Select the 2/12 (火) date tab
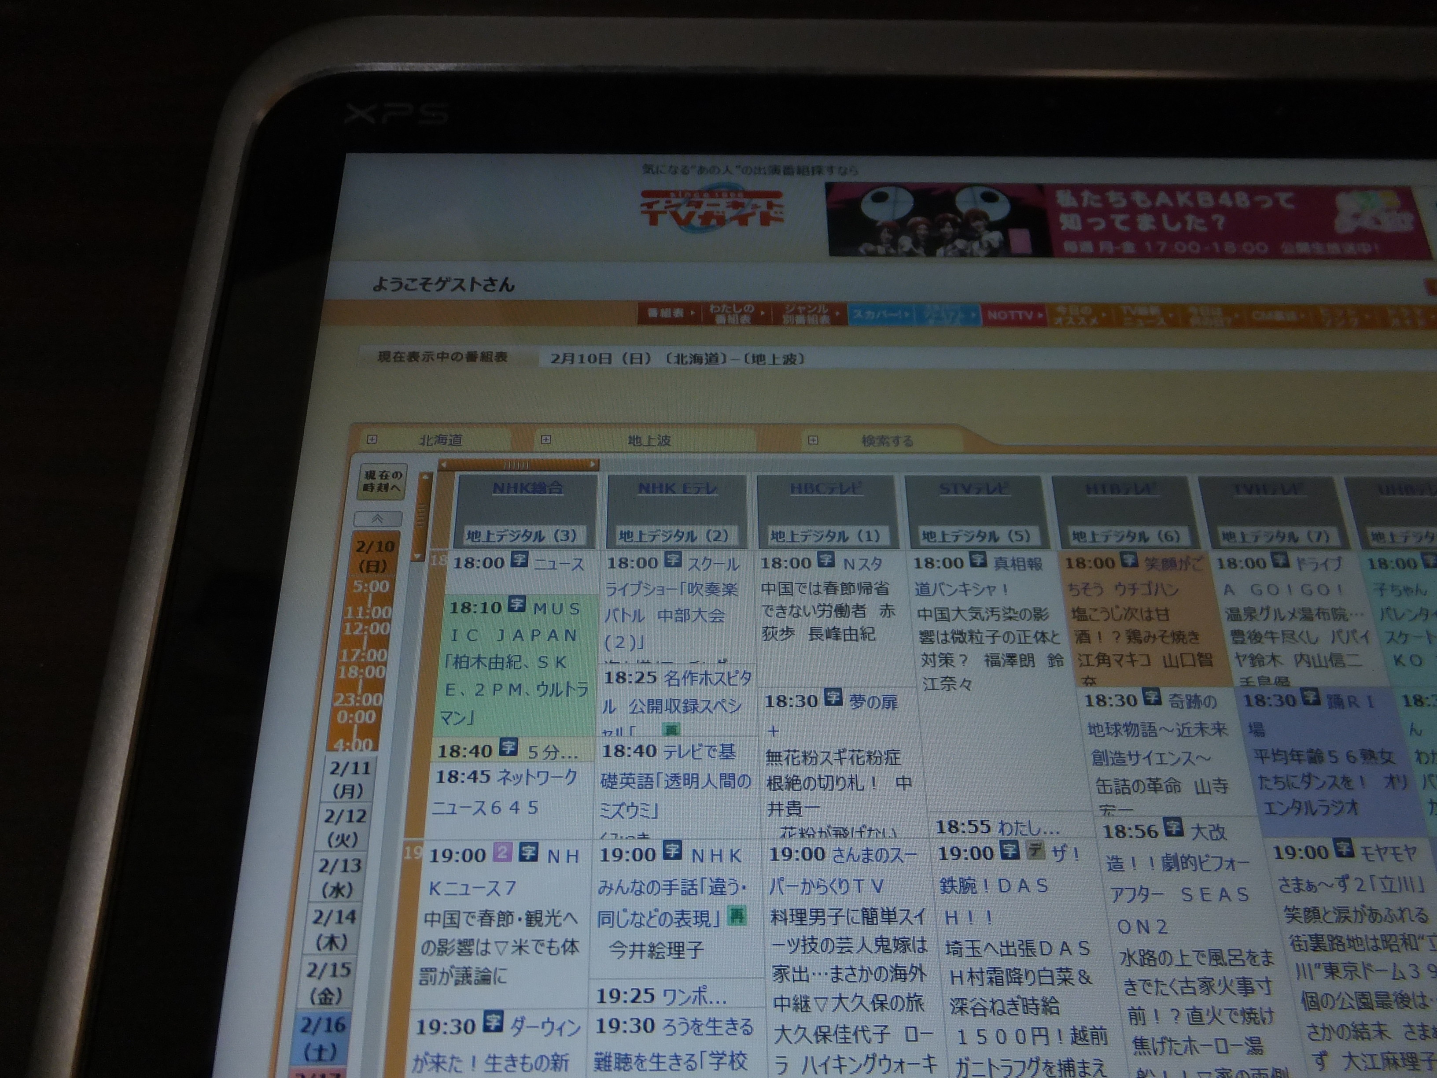 click(344, 827)
